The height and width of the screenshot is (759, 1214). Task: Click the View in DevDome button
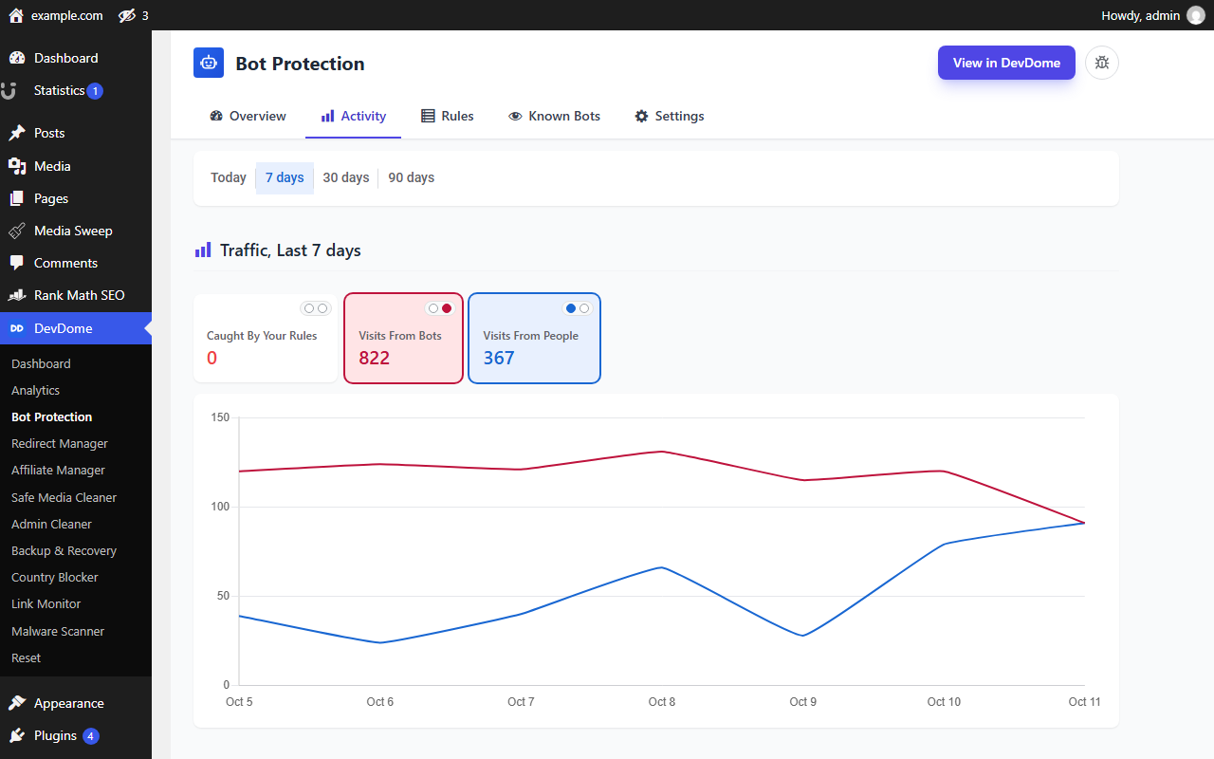1006,63
